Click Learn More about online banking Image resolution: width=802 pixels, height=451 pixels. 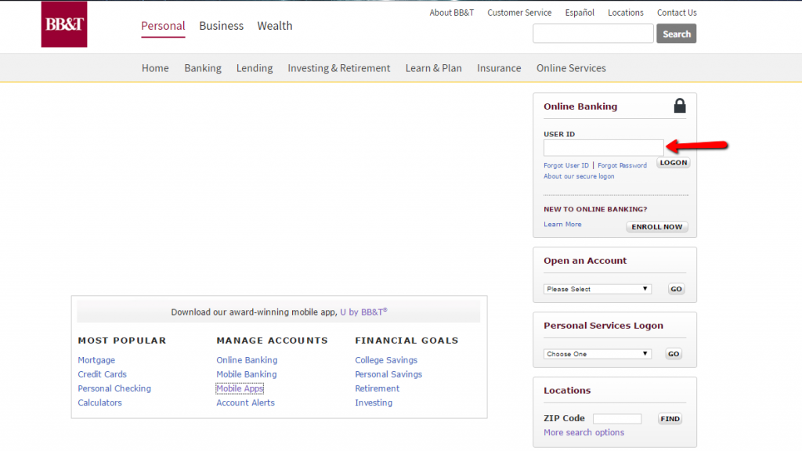(x=562, y=225)
